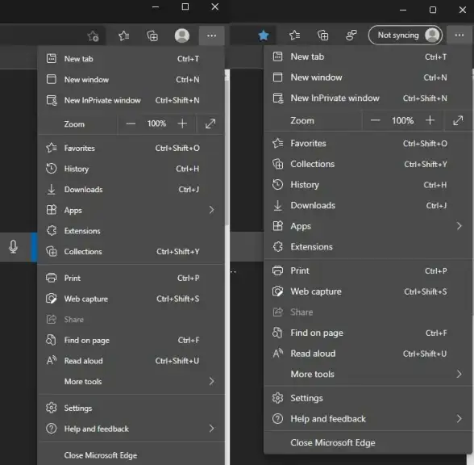Screen dimensions: 474x465
Task: Choose Close Microsoft Edge in right menu
Action: [x=368, y=442]
